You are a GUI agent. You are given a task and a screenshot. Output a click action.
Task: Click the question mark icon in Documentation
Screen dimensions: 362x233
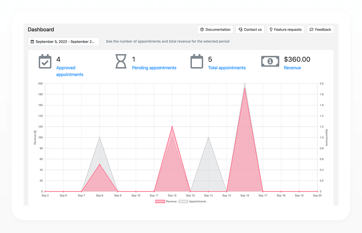(202, 30)
